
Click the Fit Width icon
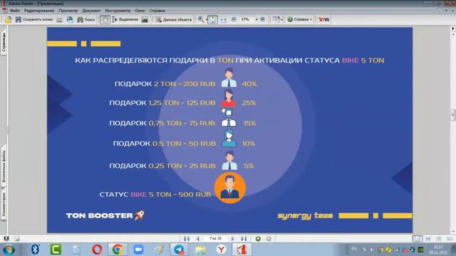tap(223, 19)
